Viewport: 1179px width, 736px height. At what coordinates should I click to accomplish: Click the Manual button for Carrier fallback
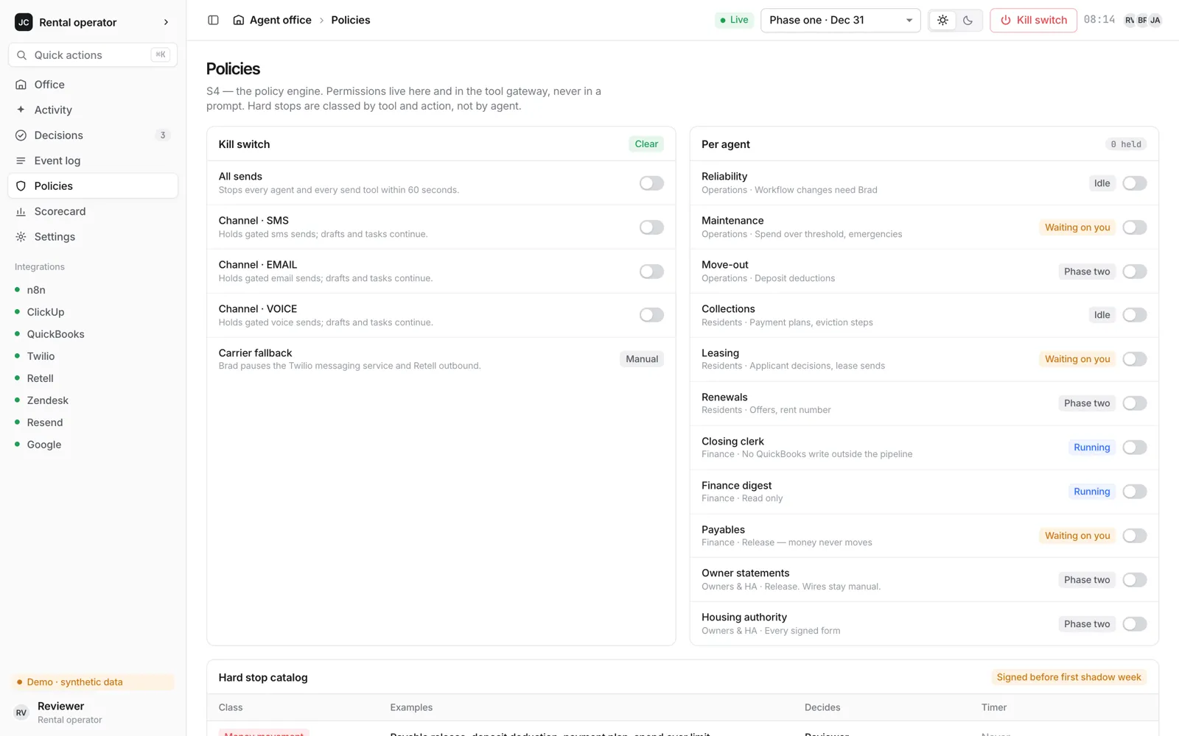642,359
